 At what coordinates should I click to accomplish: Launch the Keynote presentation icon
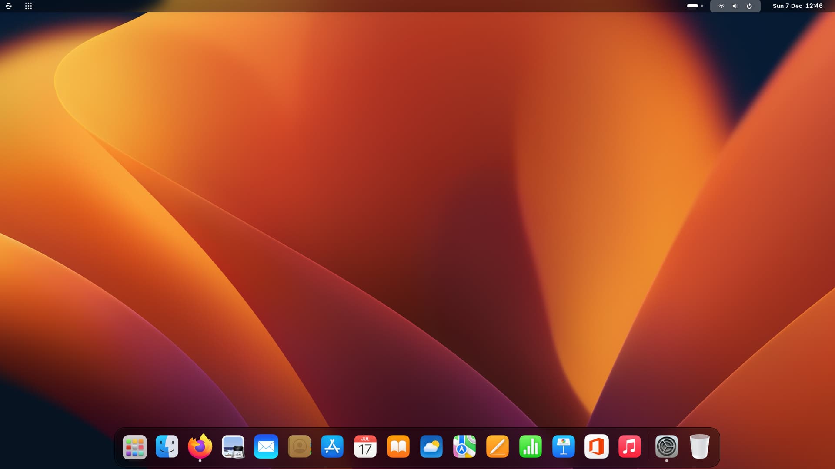[564, 447]
